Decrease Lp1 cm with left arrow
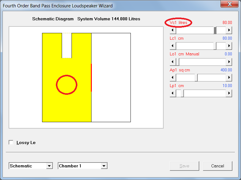 (x=173, y=93)
